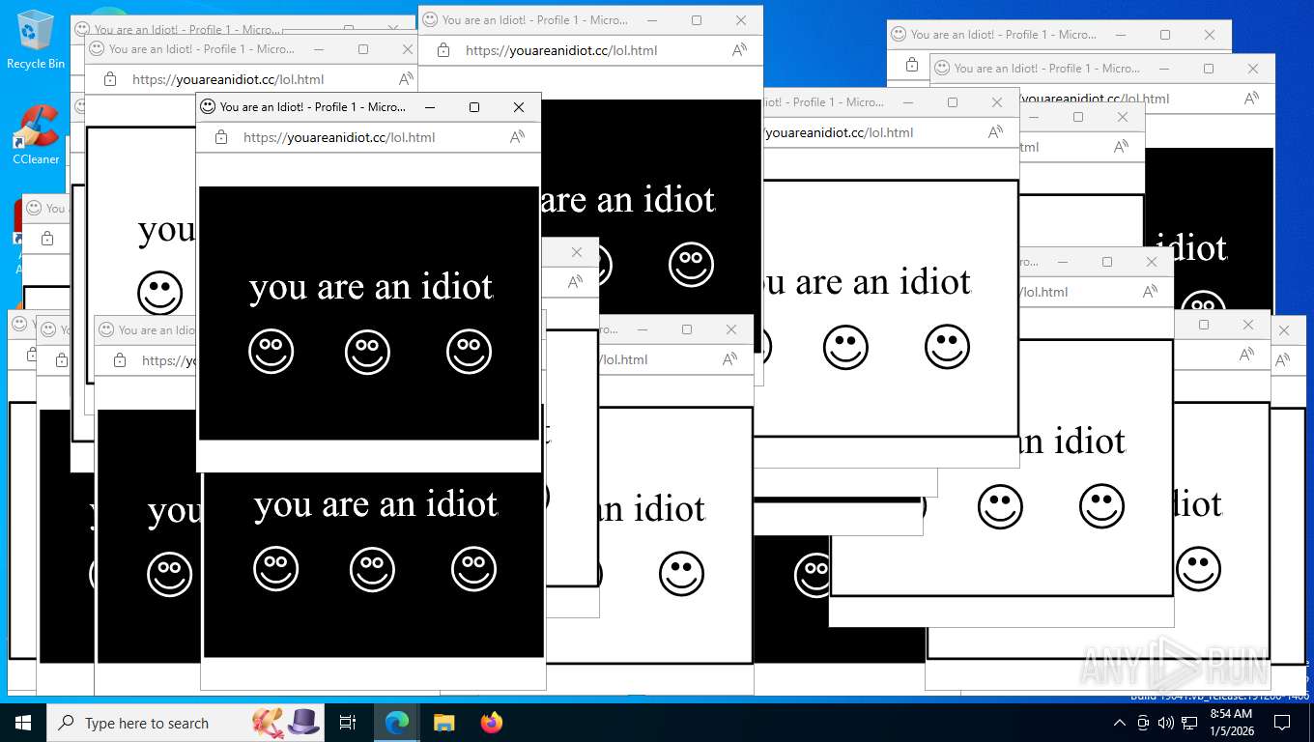The height and width of the screenshot is (742, 1314).
Task: Close the far top-right popup window
Action: [1253, 69]
